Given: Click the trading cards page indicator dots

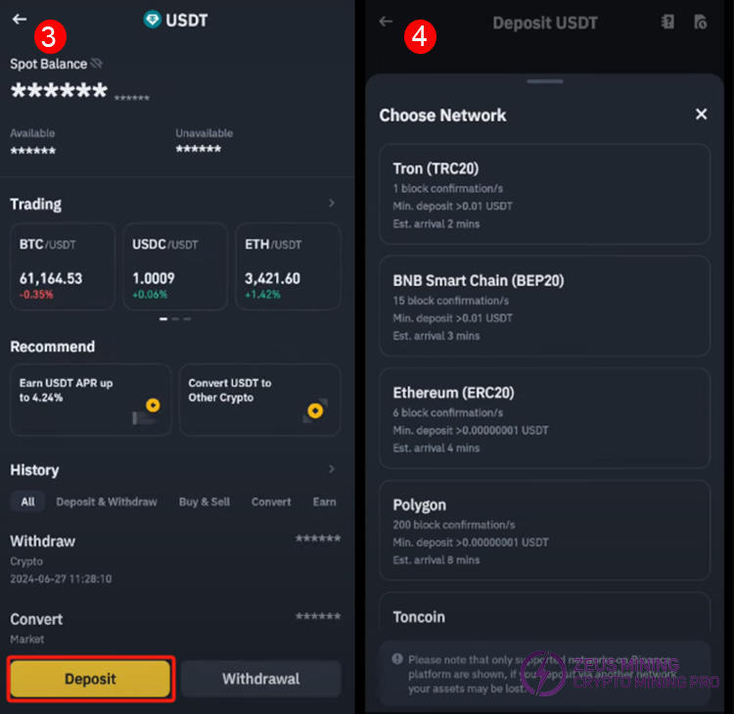Looking at the screenshot, I should pos(175,318).
